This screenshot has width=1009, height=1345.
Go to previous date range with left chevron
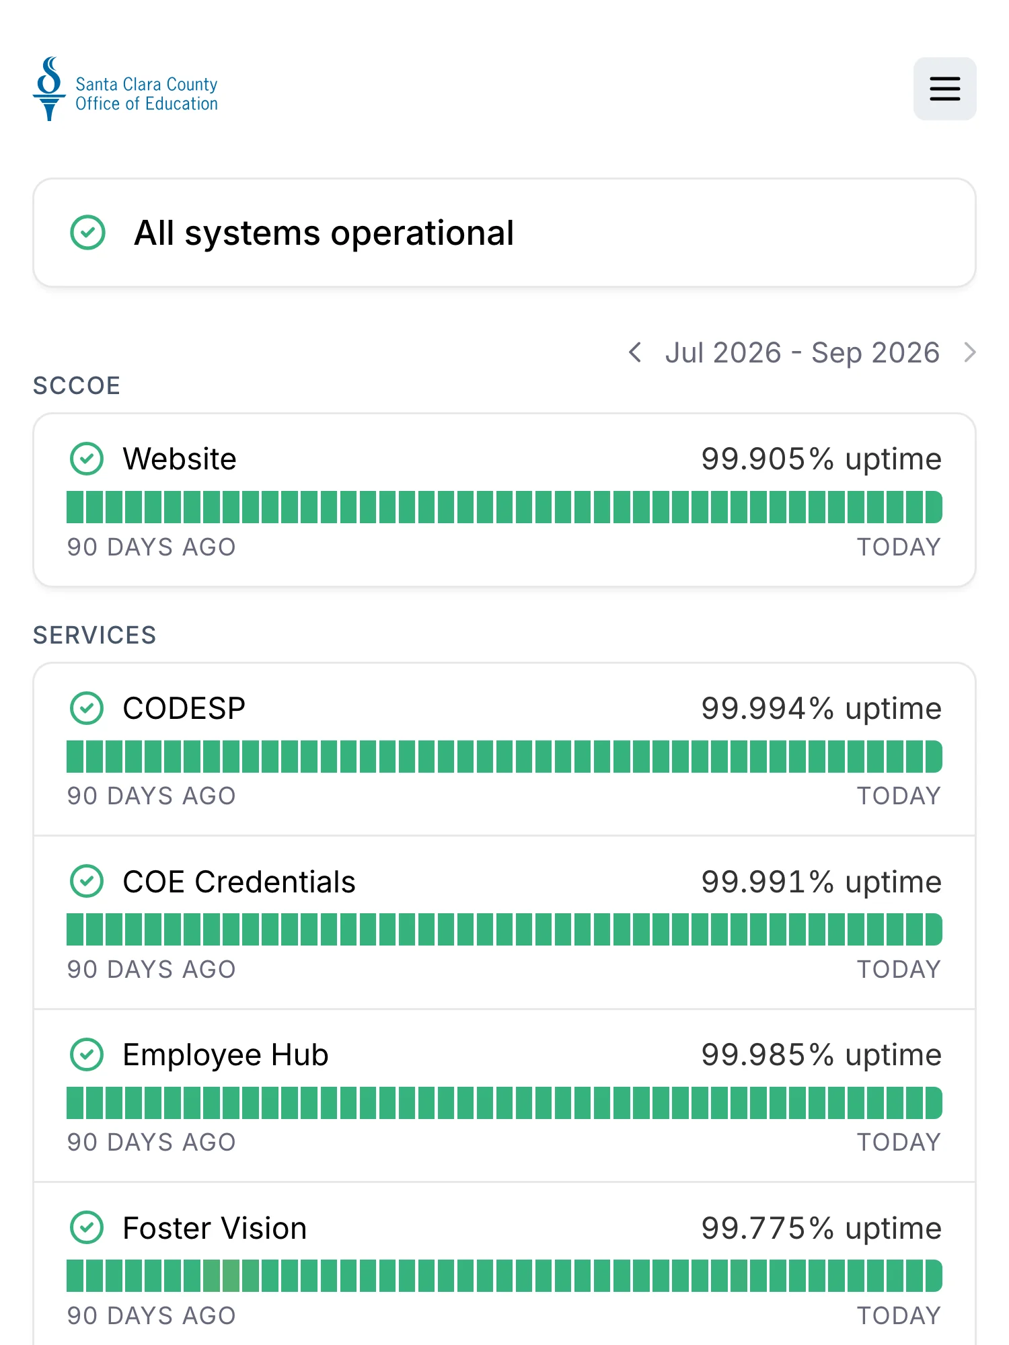(634, 352)
